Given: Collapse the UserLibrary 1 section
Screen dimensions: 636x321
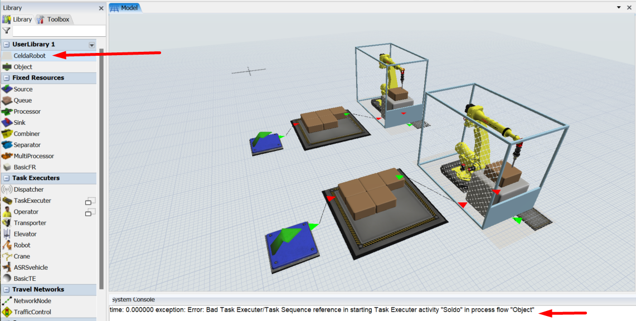Looking at the screenshot, I should [x=7, y=45].
